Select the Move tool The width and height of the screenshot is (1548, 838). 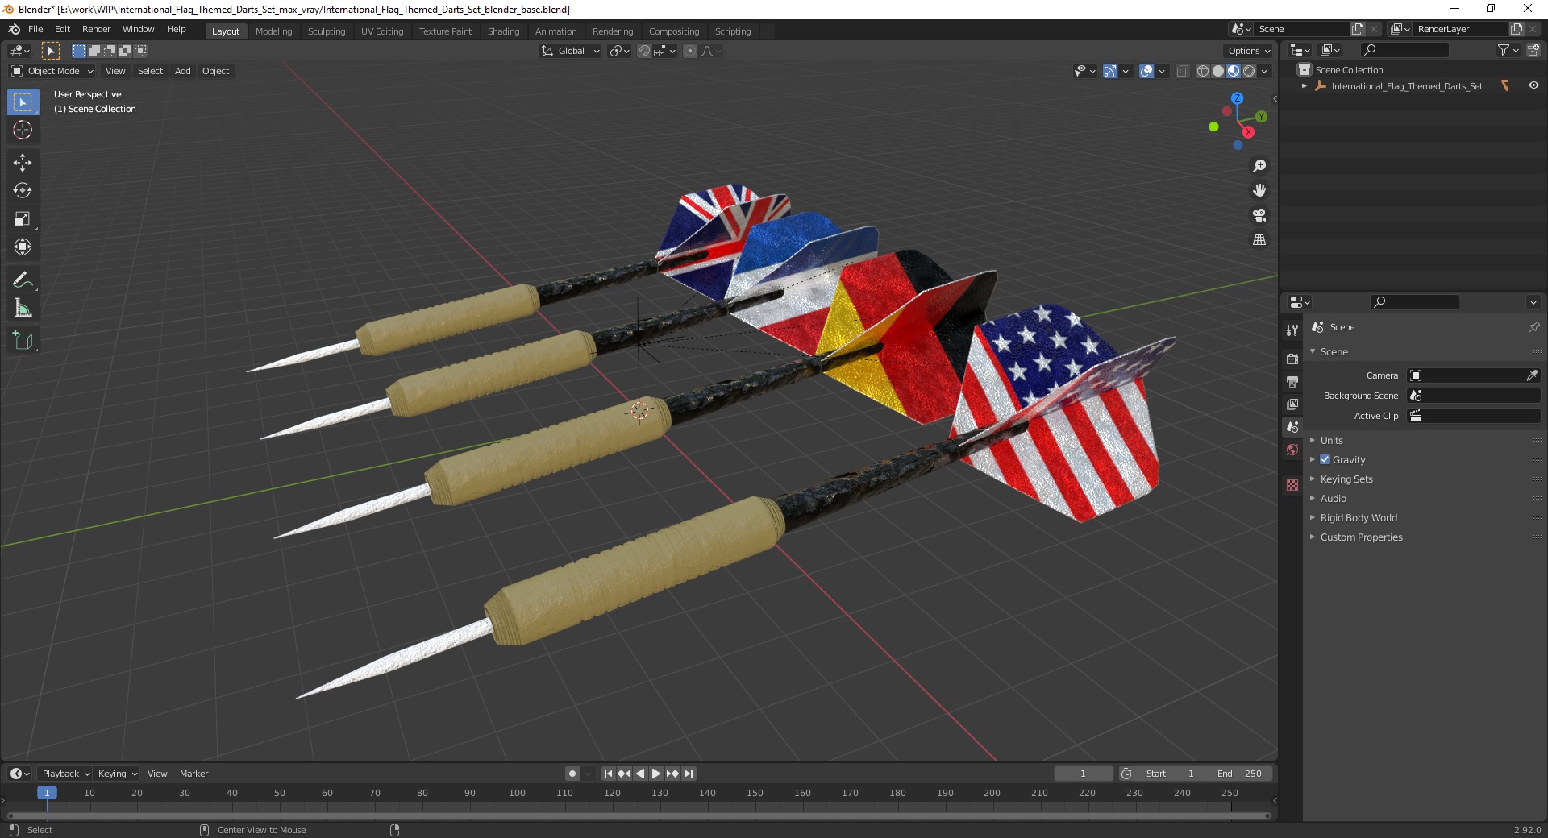(23, 163)
